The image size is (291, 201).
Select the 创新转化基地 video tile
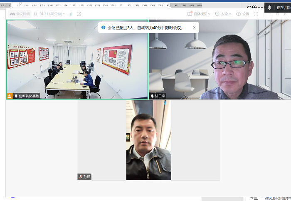point(77,58)
